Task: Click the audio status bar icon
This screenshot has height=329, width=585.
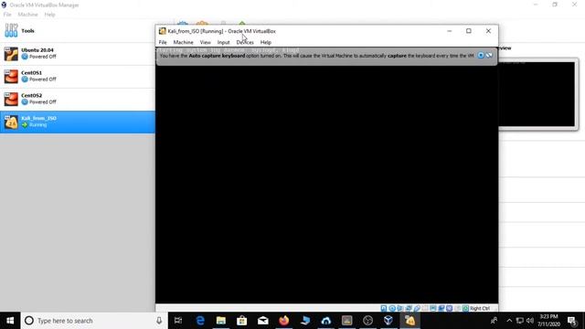Action: pyautogui.click(x=400, y=308)
